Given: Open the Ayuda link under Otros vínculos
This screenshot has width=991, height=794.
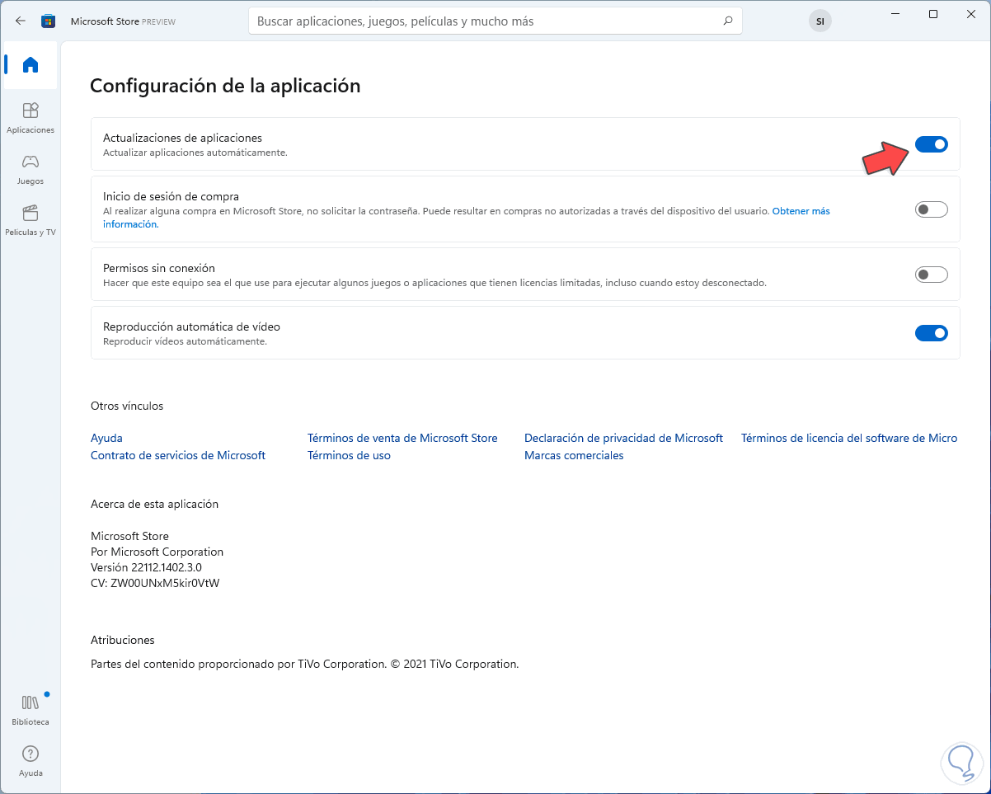Looking at the screenshot, I should click(x=106, y=438).
